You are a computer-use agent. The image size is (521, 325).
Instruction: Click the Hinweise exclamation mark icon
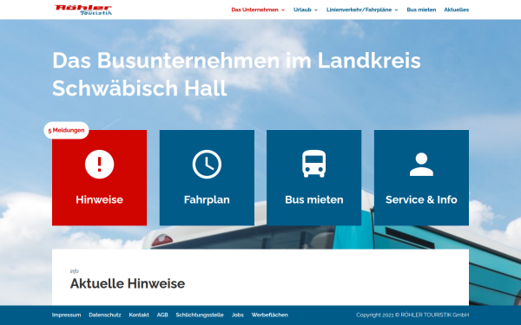pos(99,164)
